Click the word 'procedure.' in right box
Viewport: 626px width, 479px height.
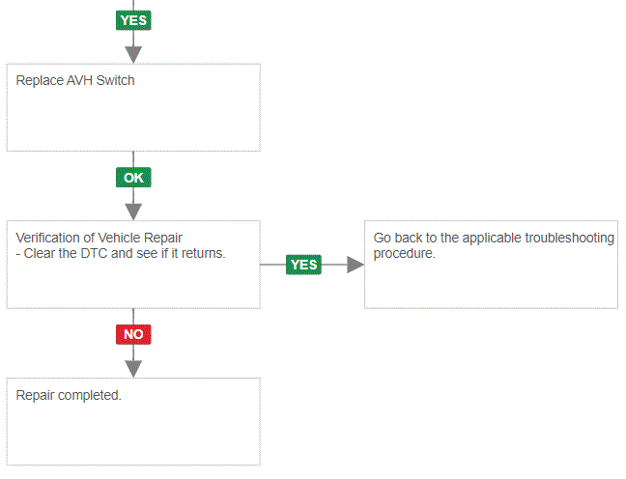click(404, 253)
